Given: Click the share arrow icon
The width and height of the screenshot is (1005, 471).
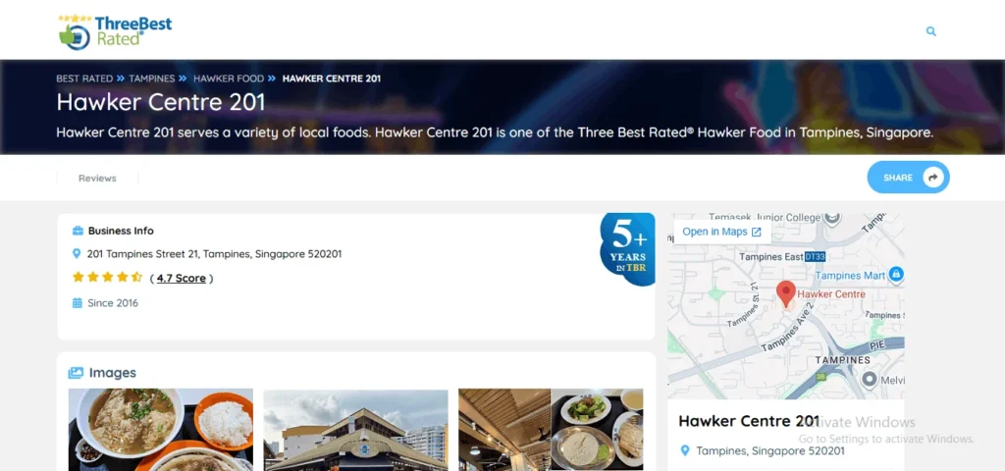Looking at the screenshot, I should coord(933,178).
